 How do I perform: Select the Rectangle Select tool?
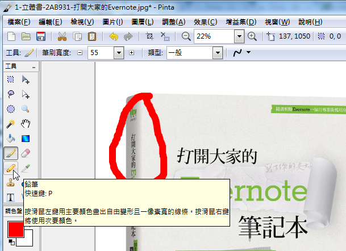click(x=11, y=80)
